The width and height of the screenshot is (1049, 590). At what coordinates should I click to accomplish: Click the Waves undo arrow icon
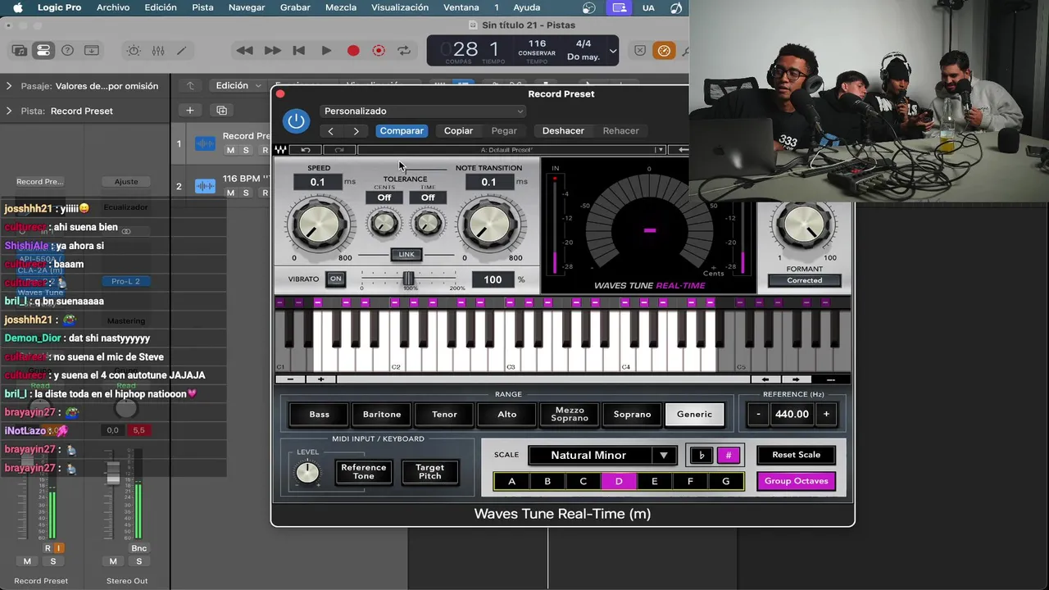pyautogui.click(x=306, y=150)
